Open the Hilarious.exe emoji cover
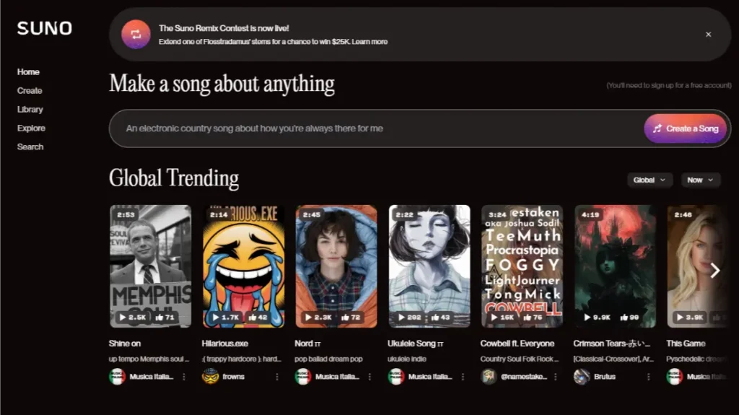739x415 pixels. (x=244, y=266)
